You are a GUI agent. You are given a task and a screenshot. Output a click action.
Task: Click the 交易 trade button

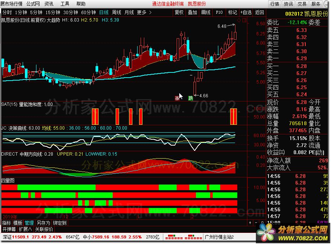click(x=302, y=4)
